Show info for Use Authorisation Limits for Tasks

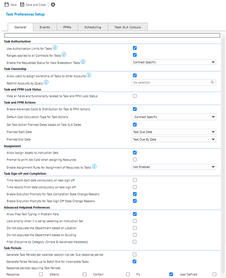[x=55, y=47]
